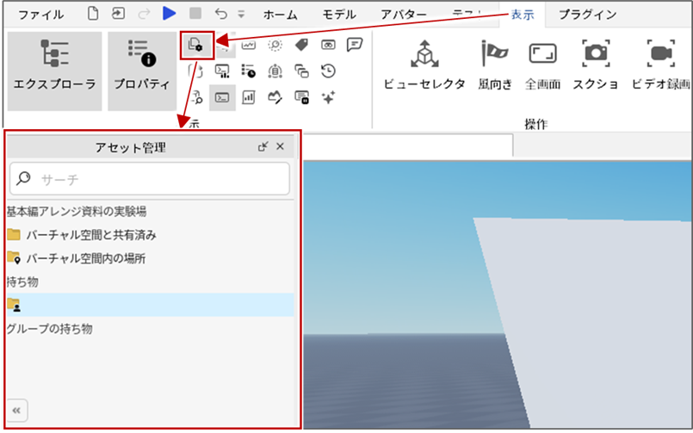Switch to the アバター tab
693x433 pixels.
click(404, 15)
